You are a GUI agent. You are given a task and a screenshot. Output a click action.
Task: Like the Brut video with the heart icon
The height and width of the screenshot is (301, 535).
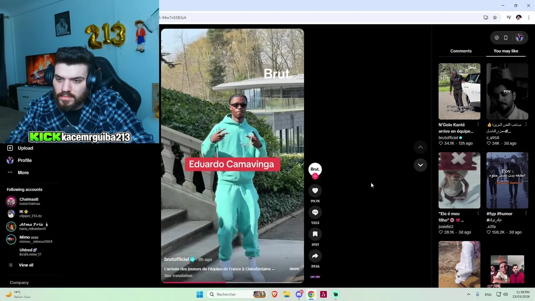point(315,191)
